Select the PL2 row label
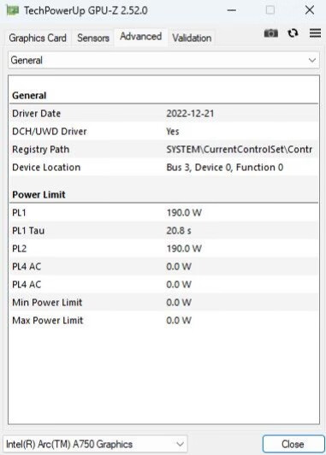The image size is (326, 455). (x=19, y=249)
